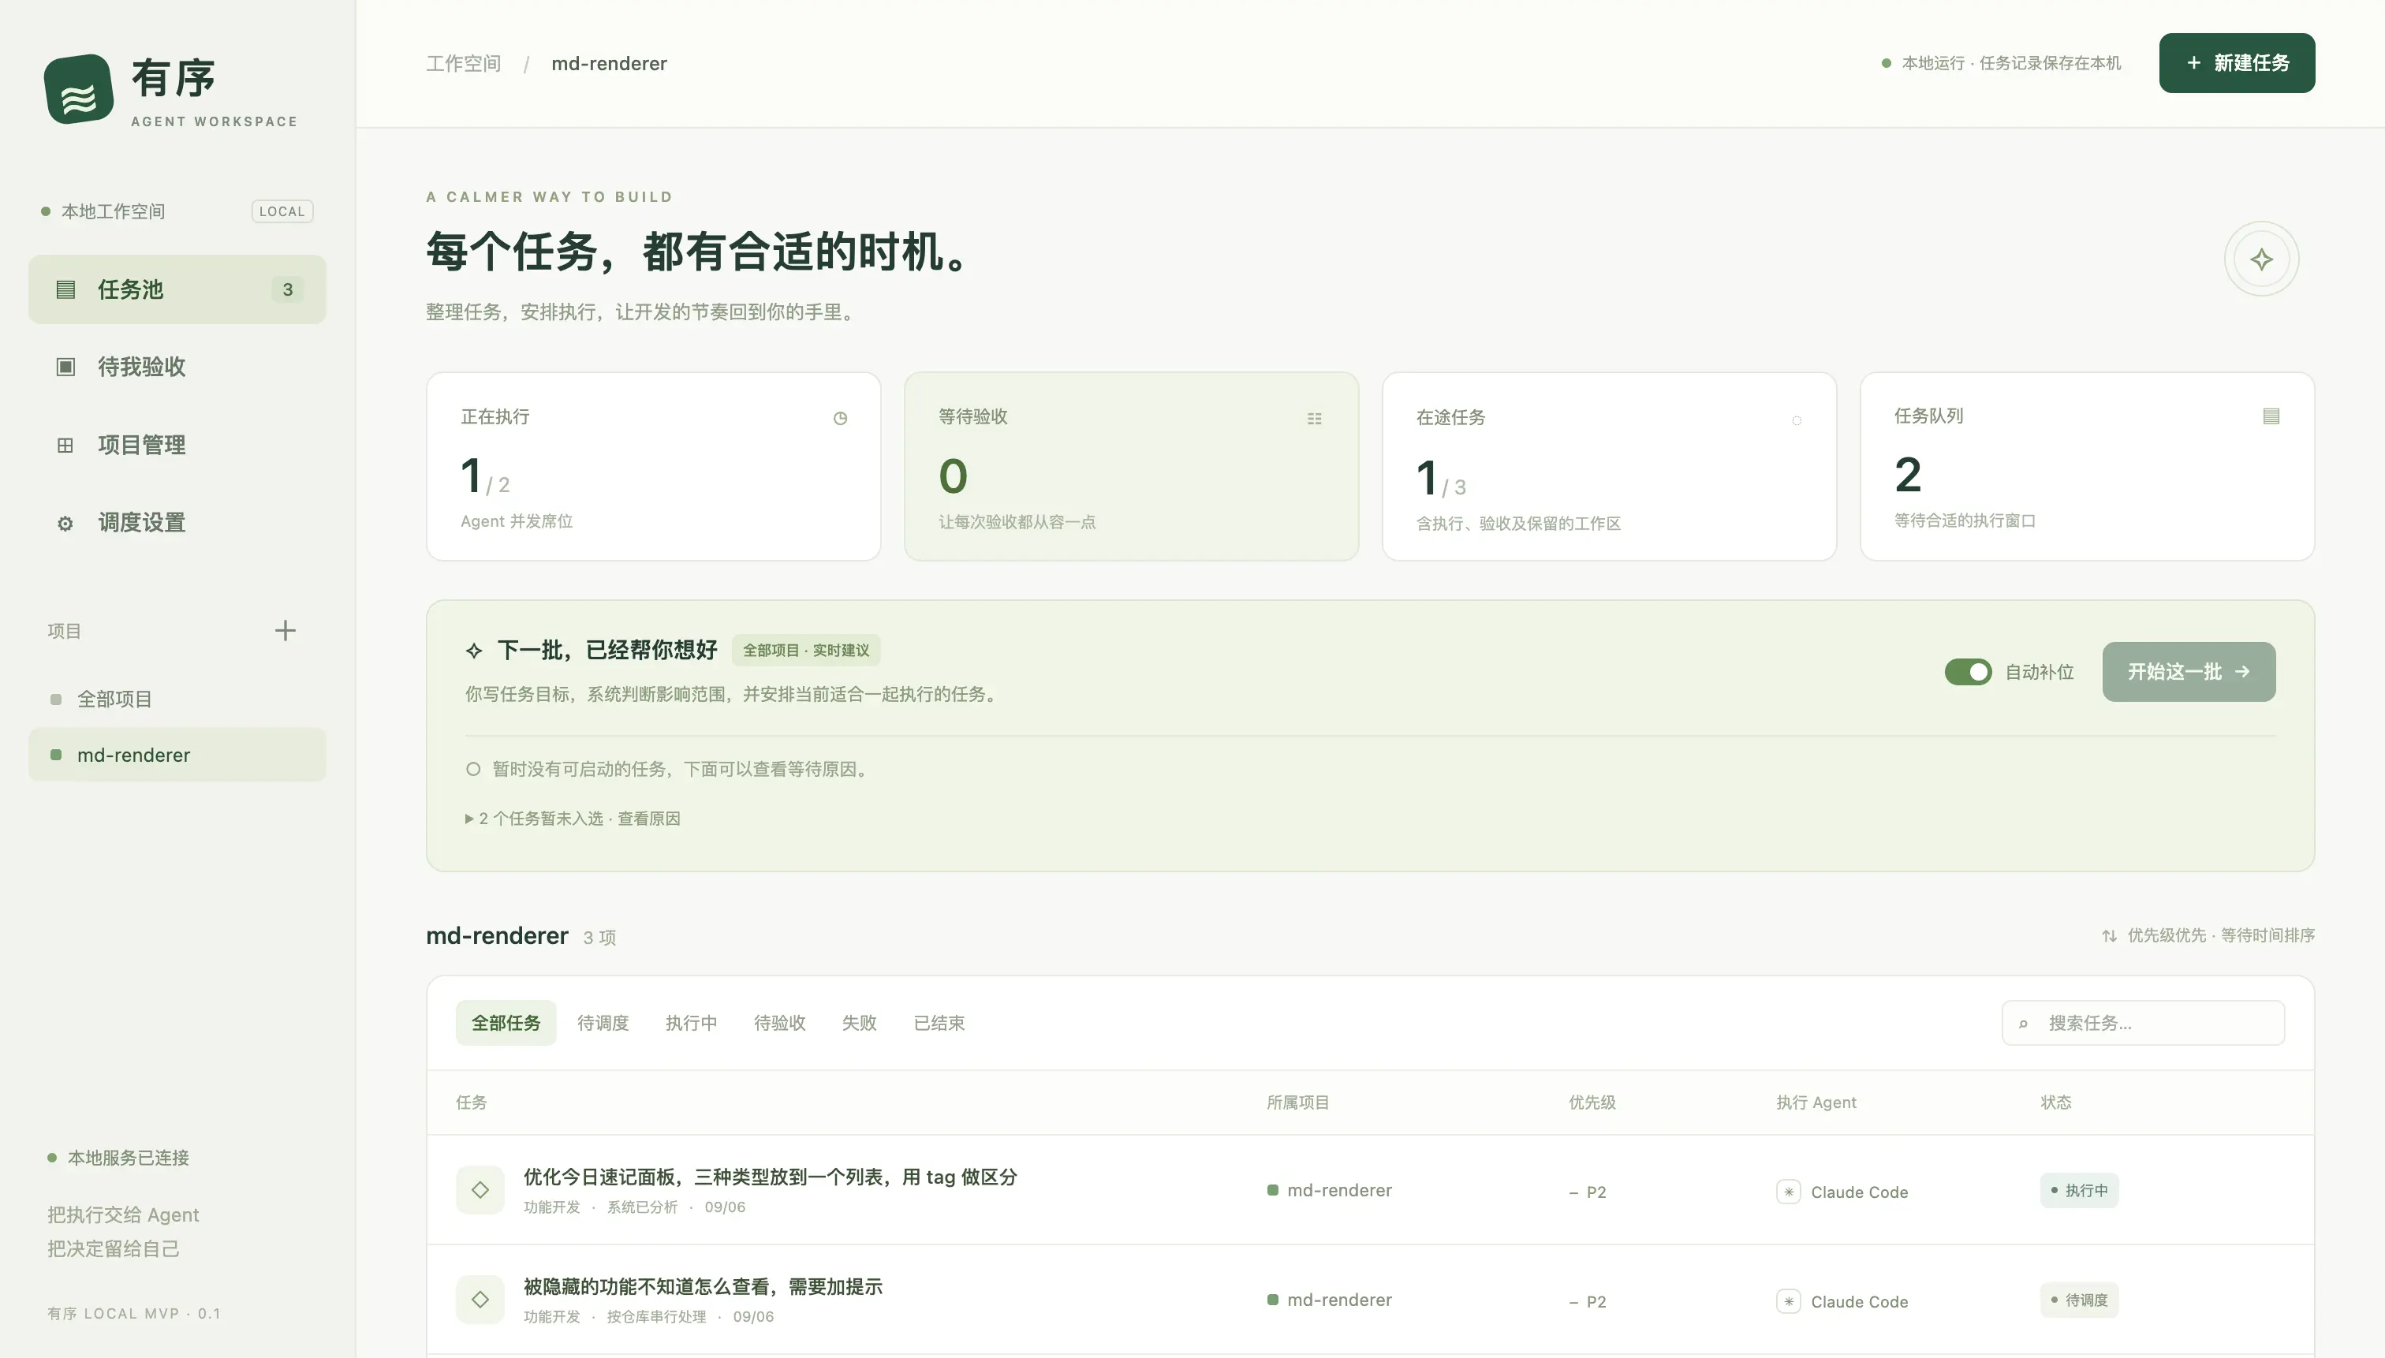Click the circle icon on 在途任务 card
The image size is (2385, 1358).
pos(1797,420)
